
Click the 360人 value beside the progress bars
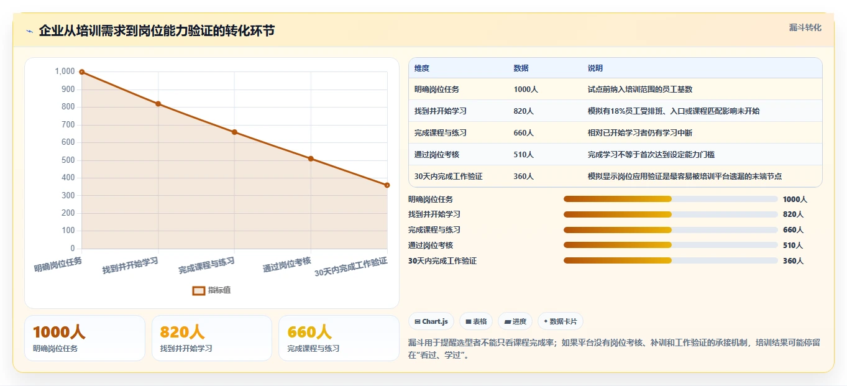[x=793, y=260]
